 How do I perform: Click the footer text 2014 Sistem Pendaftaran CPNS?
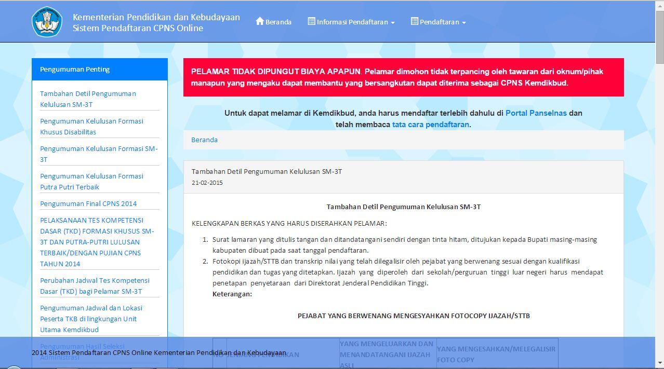[x=159, y=352]
